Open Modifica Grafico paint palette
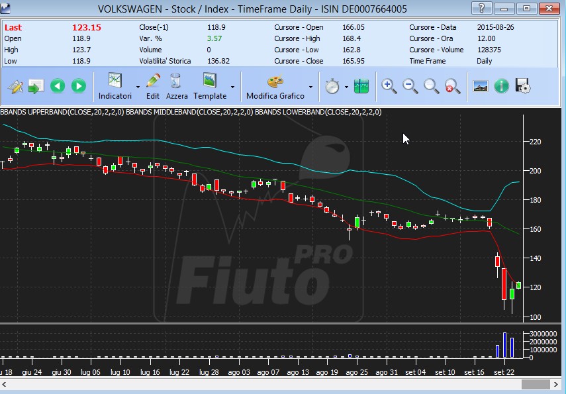Screen dimensions: 566x394 tap(275, 86)
